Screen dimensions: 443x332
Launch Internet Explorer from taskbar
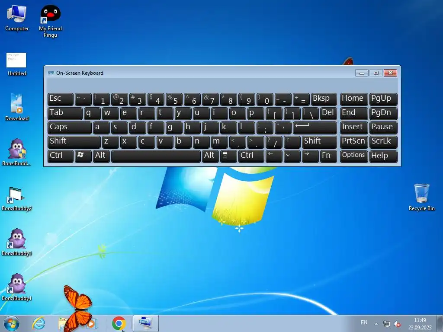(39, 323)
